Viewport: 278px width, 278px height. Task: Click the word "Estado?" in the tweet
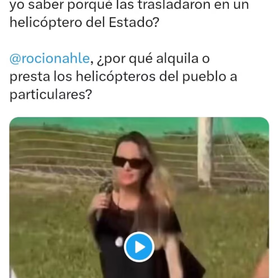tap(134, 23)
